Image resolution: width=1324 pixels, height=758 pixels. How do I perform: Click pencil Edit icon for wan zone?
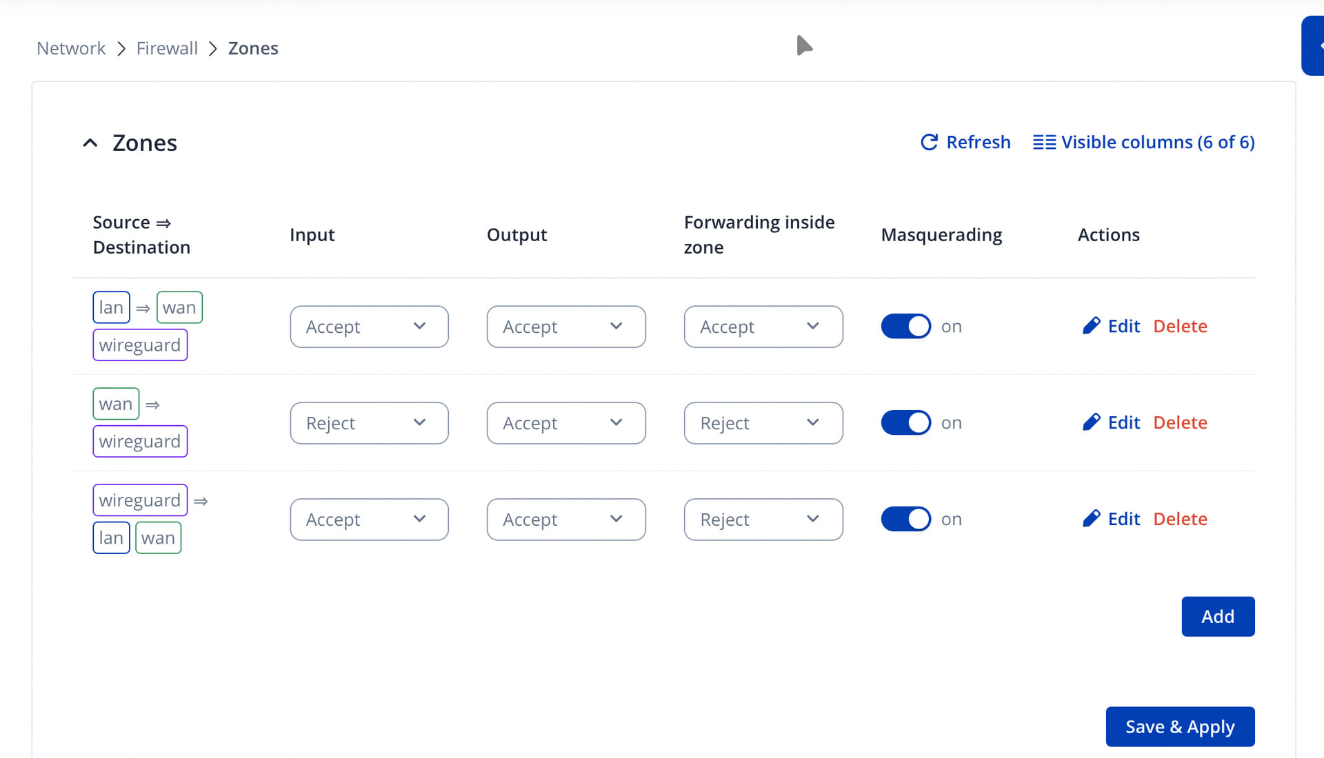tap(1091, 422)
